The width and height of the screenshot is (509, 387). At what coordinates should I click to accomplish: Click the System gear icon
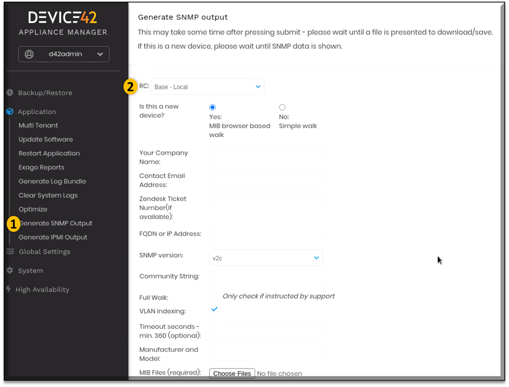pyautogui.click(x=9, y=271)
